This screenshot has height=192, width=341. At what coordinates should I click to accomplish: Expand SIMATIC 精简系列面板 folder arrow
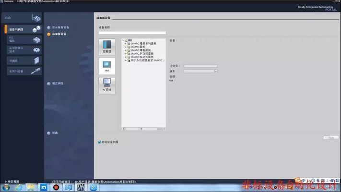pyautogui.click(x=126, y=44)
